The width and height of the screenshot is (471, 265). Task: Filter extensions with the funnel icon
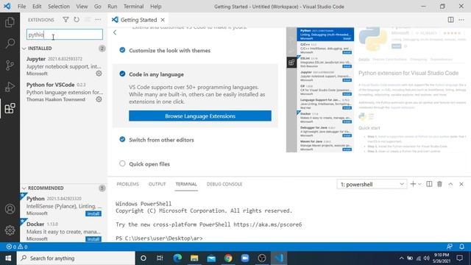[65, 20]
